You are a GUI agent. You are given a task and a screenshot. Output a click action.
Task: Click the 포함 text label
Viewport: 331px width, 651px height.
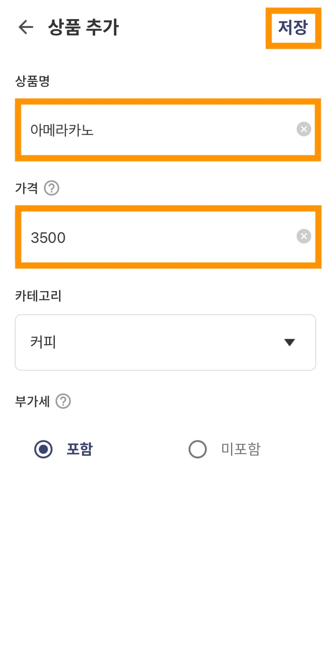coord(80,449)
